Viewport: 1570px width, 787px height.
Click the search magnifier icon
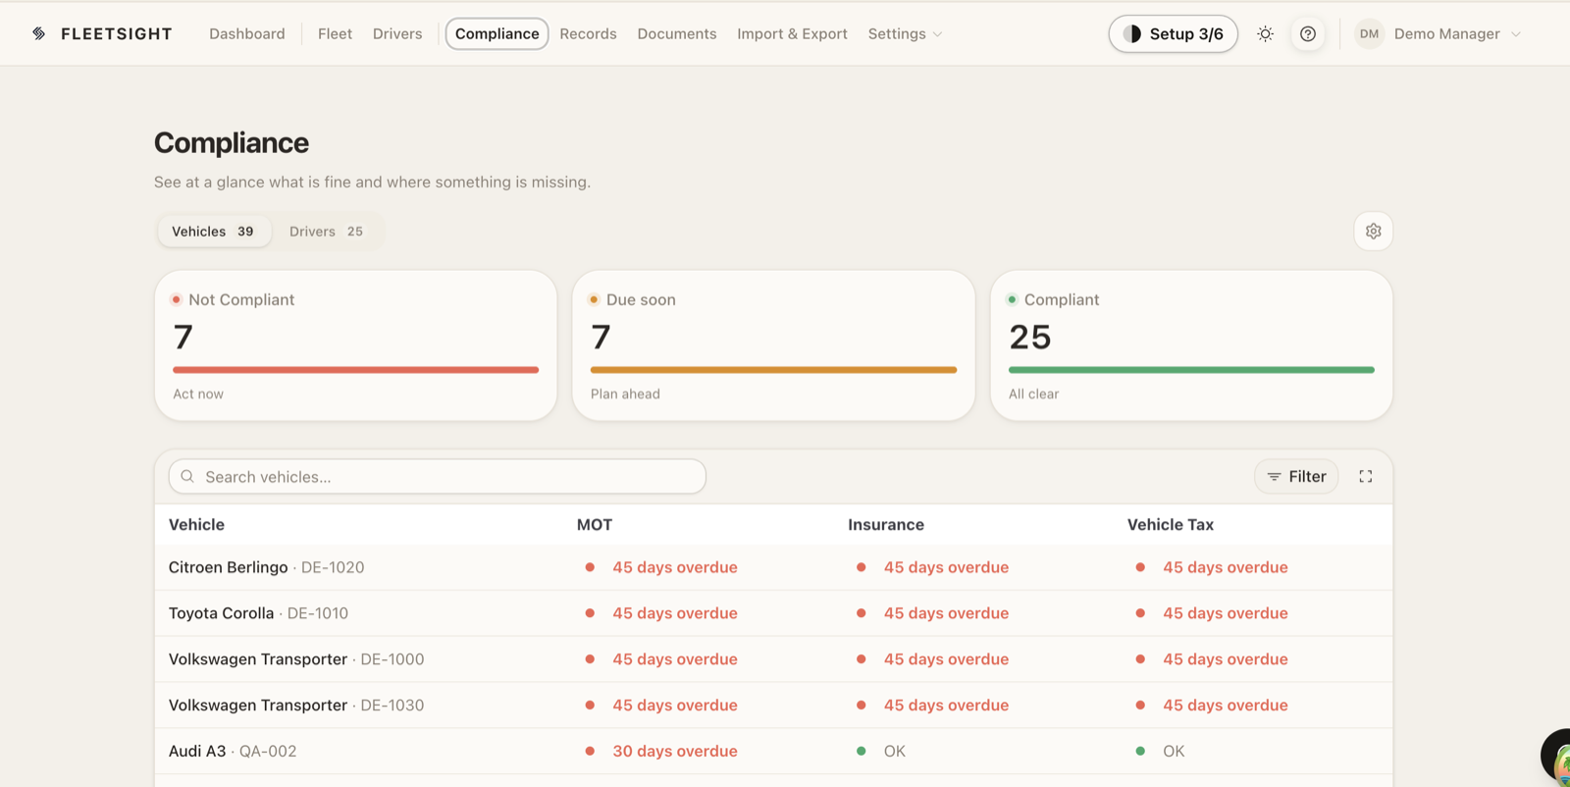187,477
